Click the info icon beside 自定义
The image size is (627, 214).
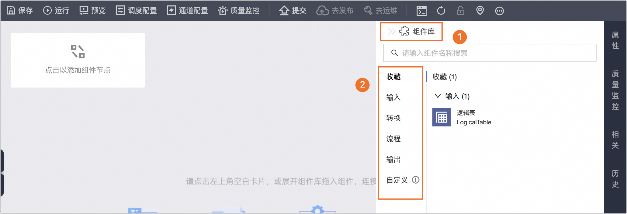(x=416, y=180)
